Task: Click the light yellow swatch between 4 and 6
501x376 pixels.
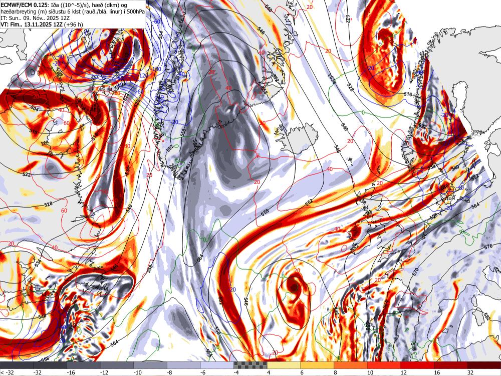Action: (284, 365)
